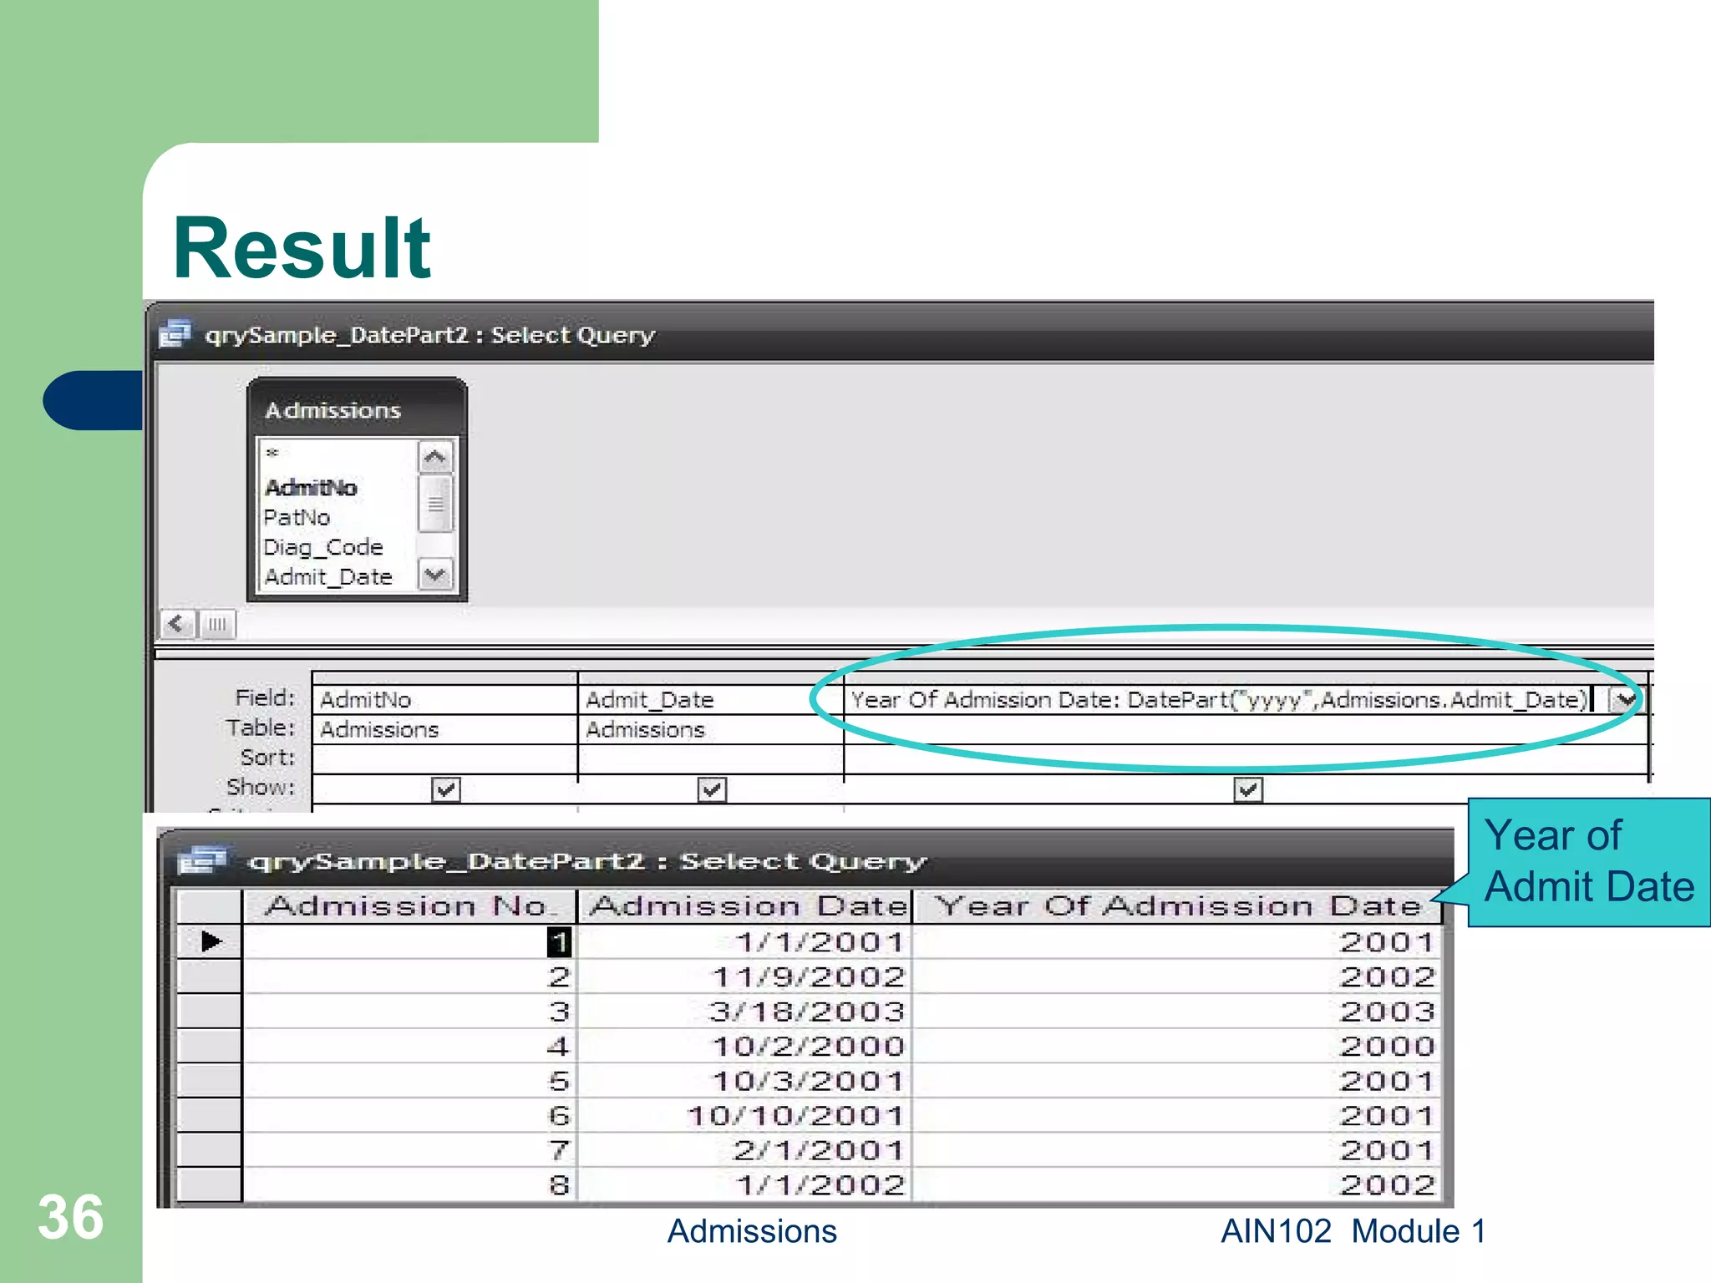Click the Admission Date cell 2/1/2001

(745, 1150)
